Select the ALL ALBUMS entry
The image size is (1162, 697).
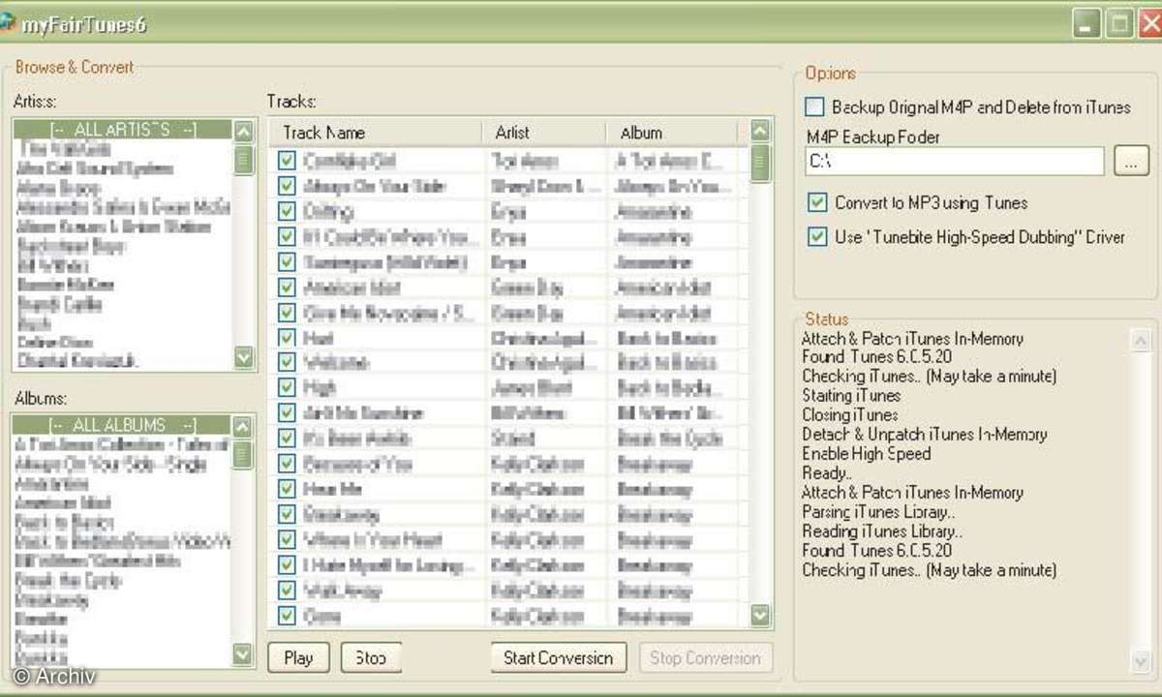click(122, 425)
